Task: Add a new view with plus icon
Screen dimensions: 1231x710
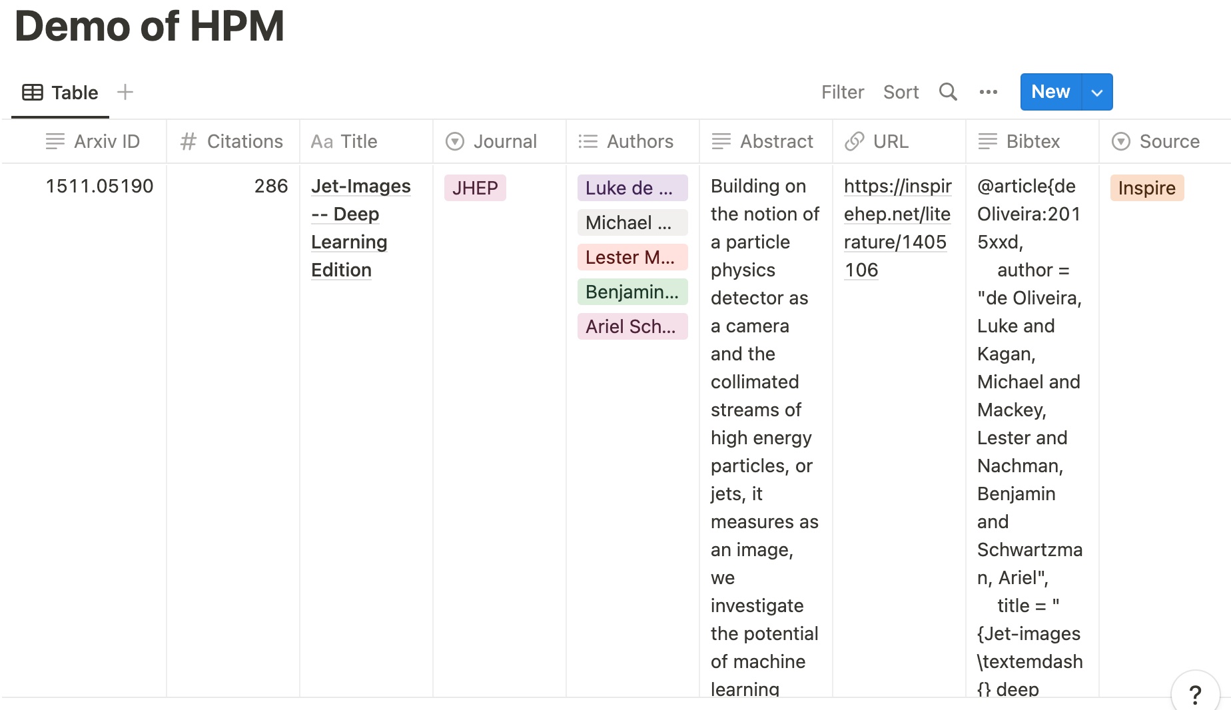Action: [x=125, y=92]
